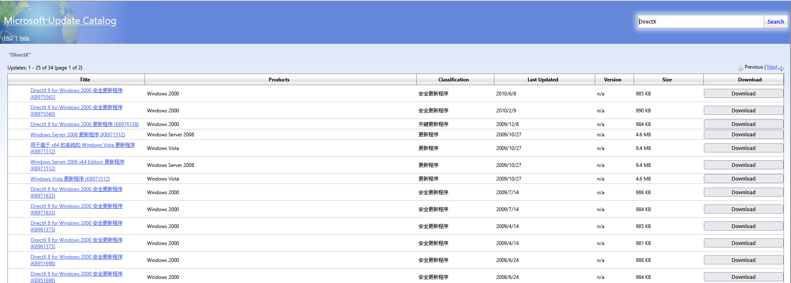Select the 981 KB size value
The width and height of the screenshot is (791, 283).
coord(643,243)
